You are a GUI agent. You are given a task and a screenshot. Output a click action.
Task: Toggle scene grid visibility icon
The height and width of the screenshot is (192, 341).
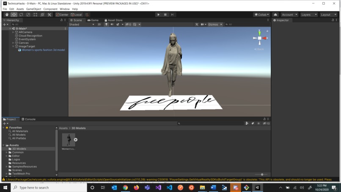click(135, 25)
